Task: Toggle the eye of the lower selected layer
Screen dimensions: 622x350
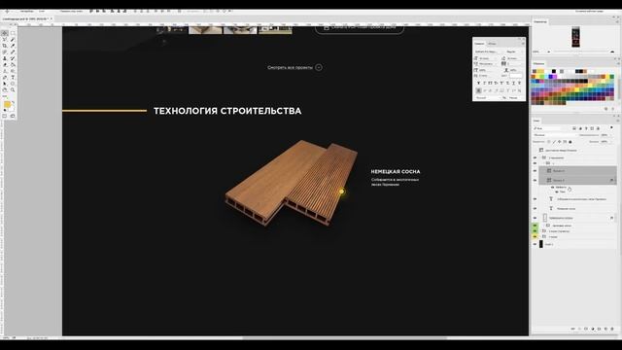Action: tap(535, 180)
